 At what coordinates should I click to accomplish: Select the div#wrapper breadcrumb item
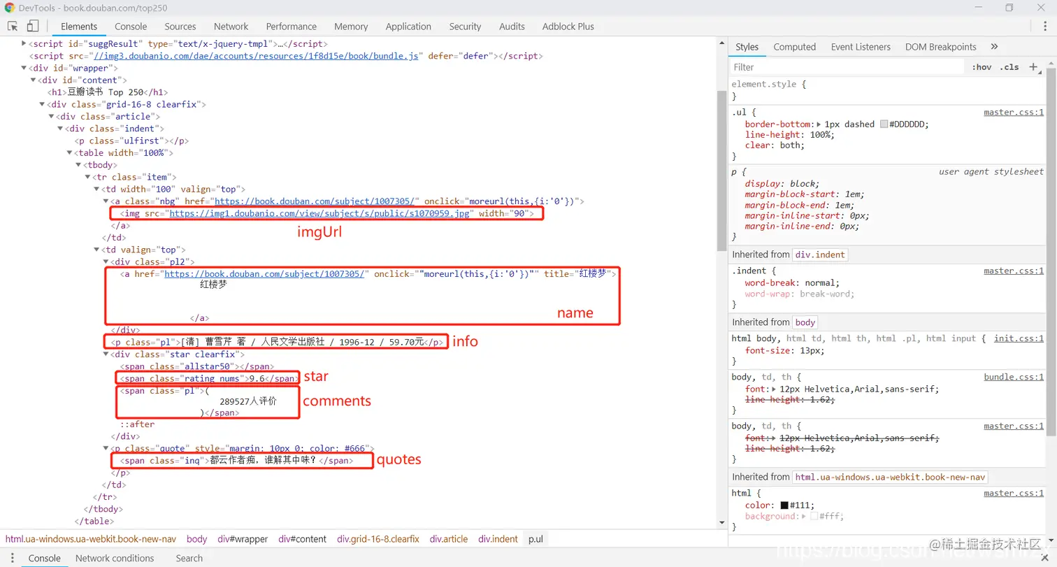tap(243, 539)
